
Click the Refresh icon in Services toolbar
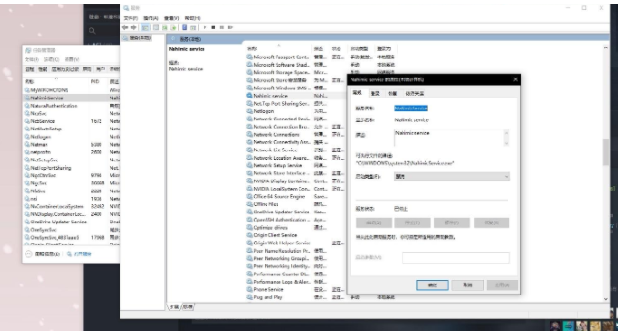click(x=164, y=27)
